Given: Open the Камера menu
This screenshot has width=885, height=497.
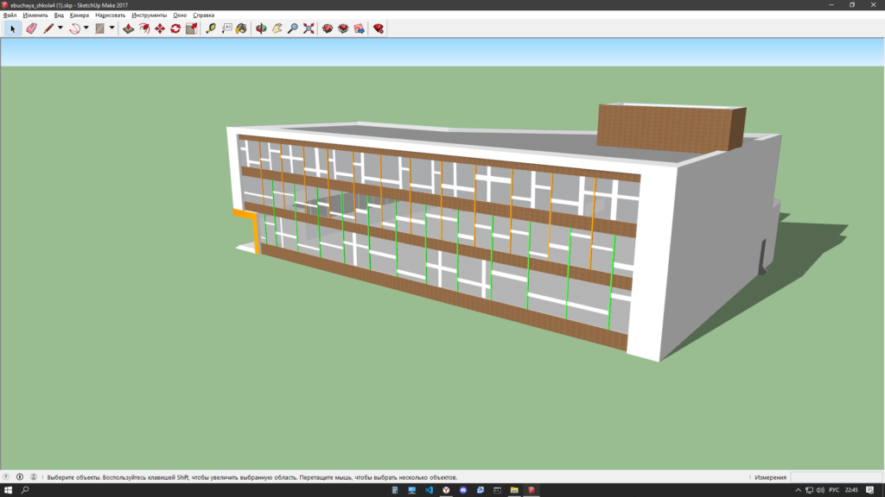Looking at the screenshot, I should pyautogui.click(x=79, y=16).
